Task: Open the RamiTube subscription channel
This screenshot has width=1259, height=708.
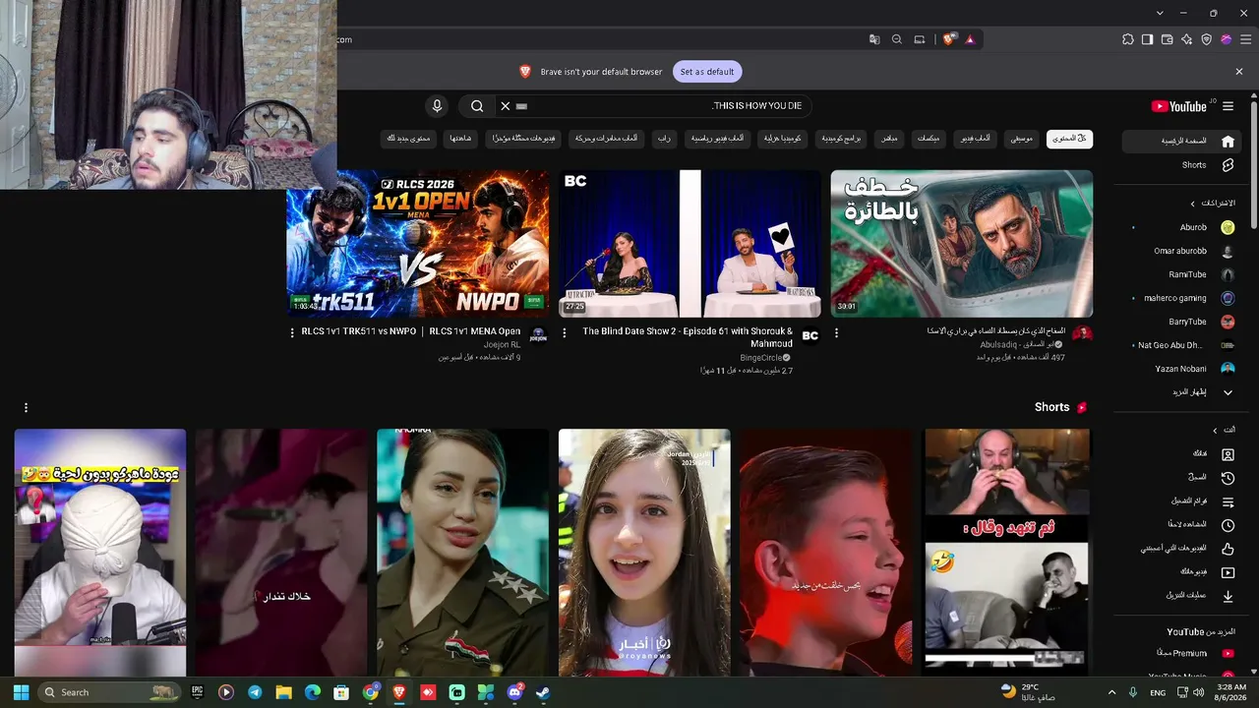Action: tap(1182, 274)
